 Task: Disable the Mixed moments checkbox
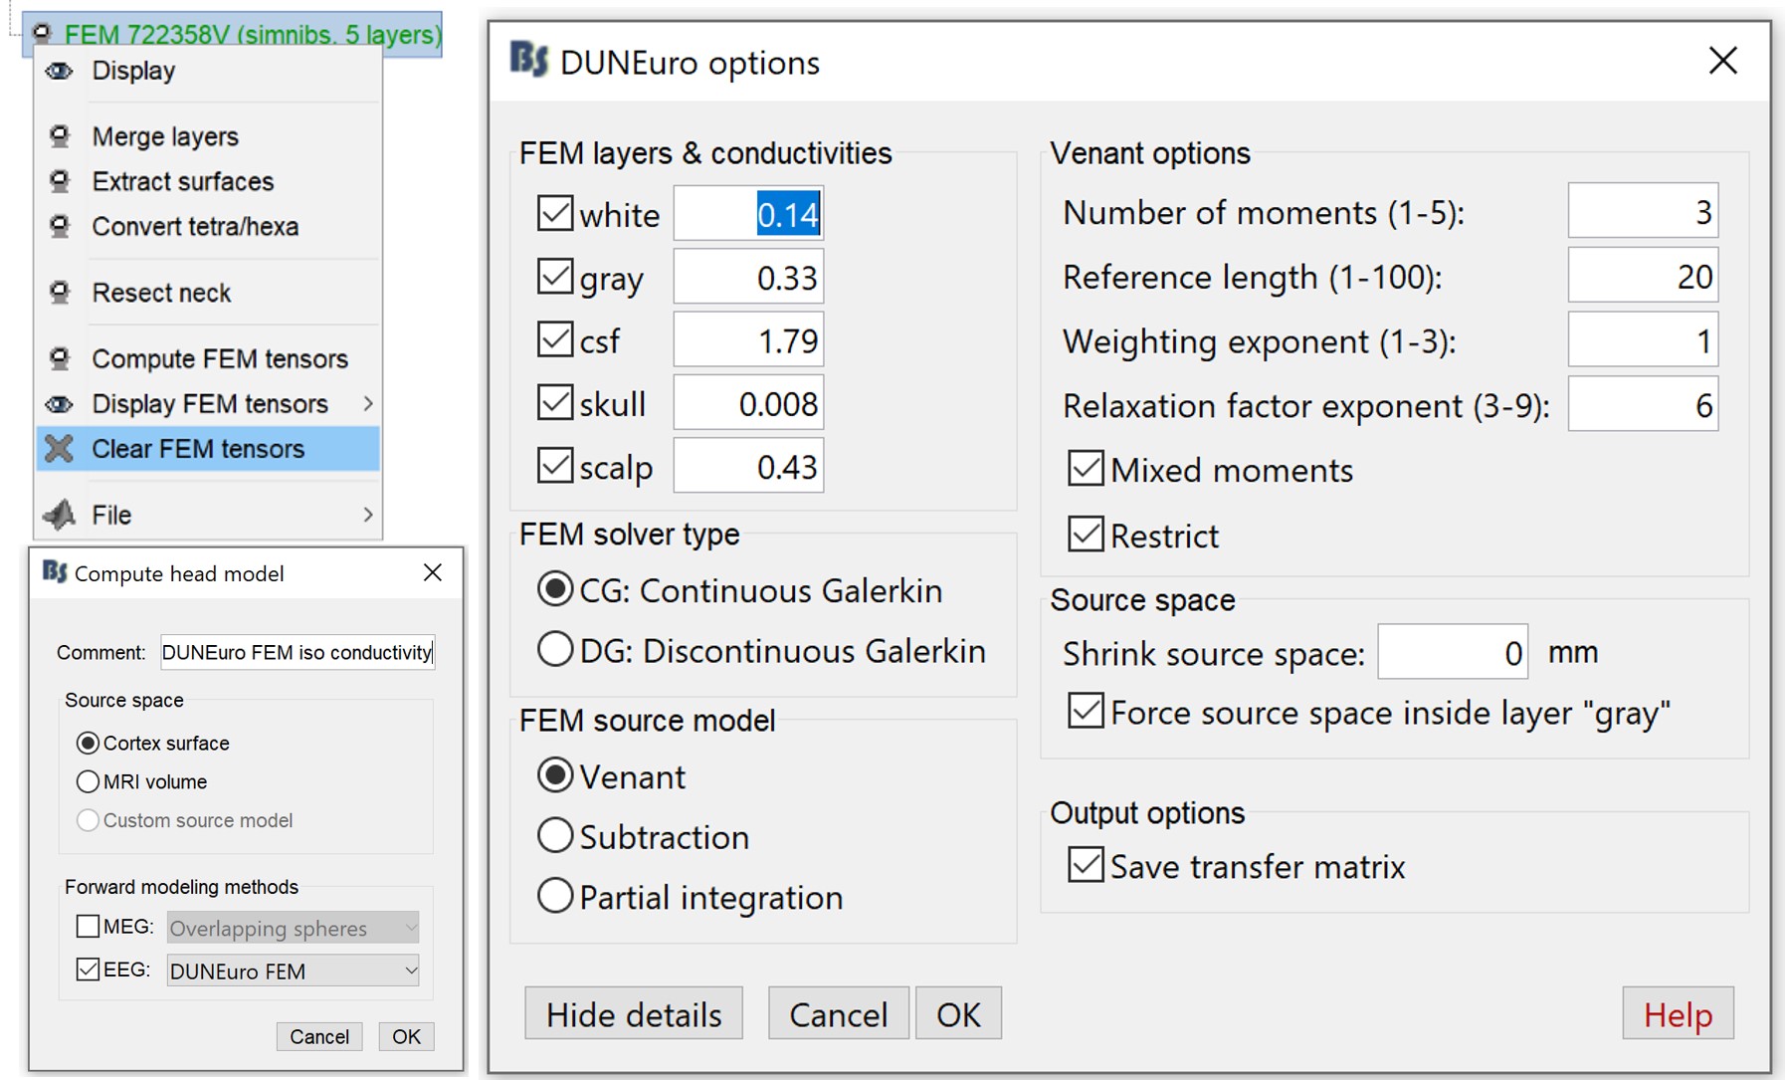[x=1086, y=469]
